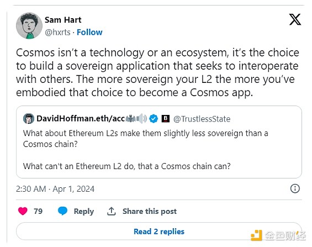The width and height of the screenshot is (312, 247).
Task: Click the blue verified badge
Action: click(154, 119)
